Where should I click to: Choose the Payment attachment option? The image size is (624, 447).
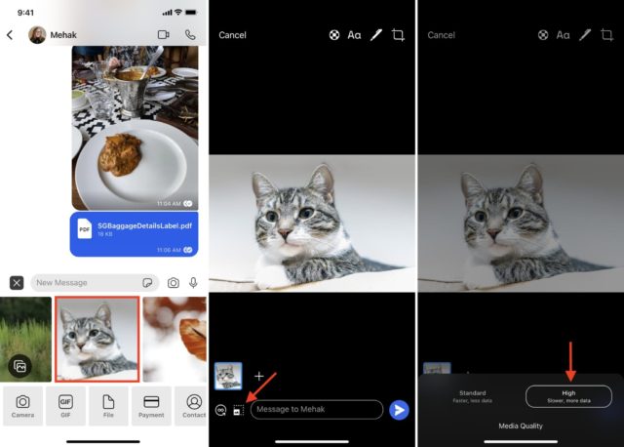pos(151,406)
